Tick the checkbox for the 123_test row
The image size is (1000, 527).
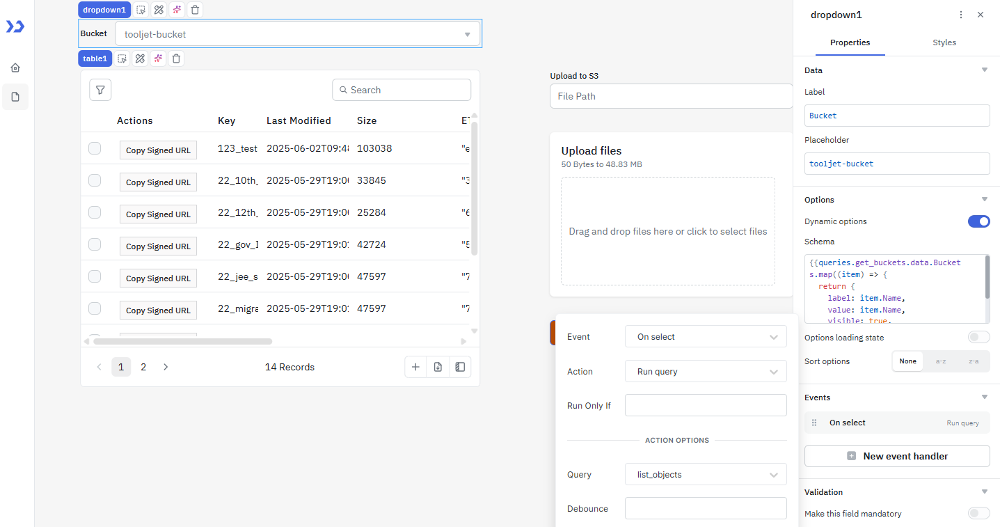tap(95, 148)
